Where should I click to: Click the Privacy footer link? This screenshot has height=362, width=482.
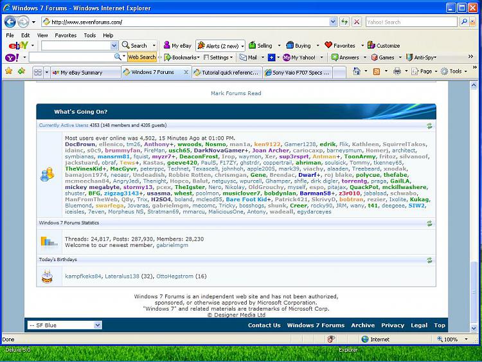point(393,325)
